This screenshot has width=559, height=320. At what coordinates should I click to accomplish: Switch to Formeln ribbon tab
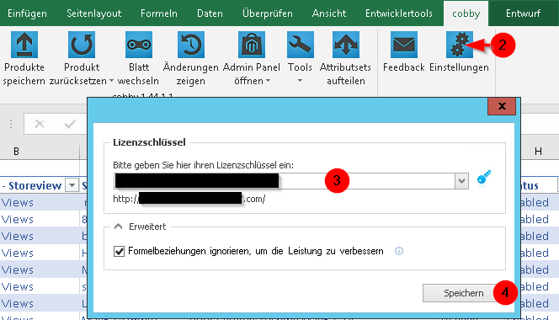point(159,13)
